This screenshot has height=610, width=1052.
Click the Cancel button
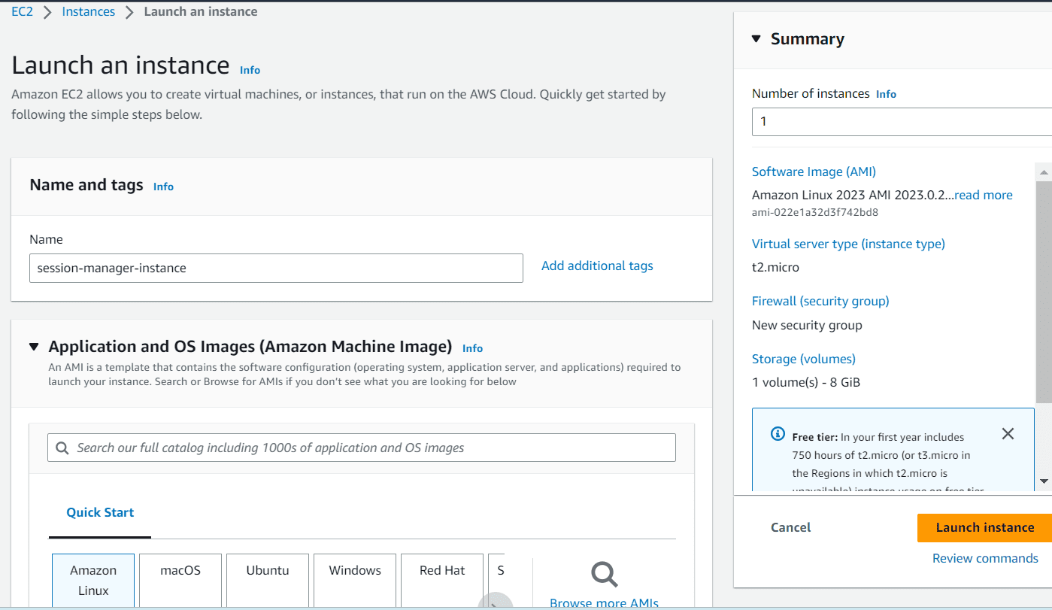click(x=791, y=527)
